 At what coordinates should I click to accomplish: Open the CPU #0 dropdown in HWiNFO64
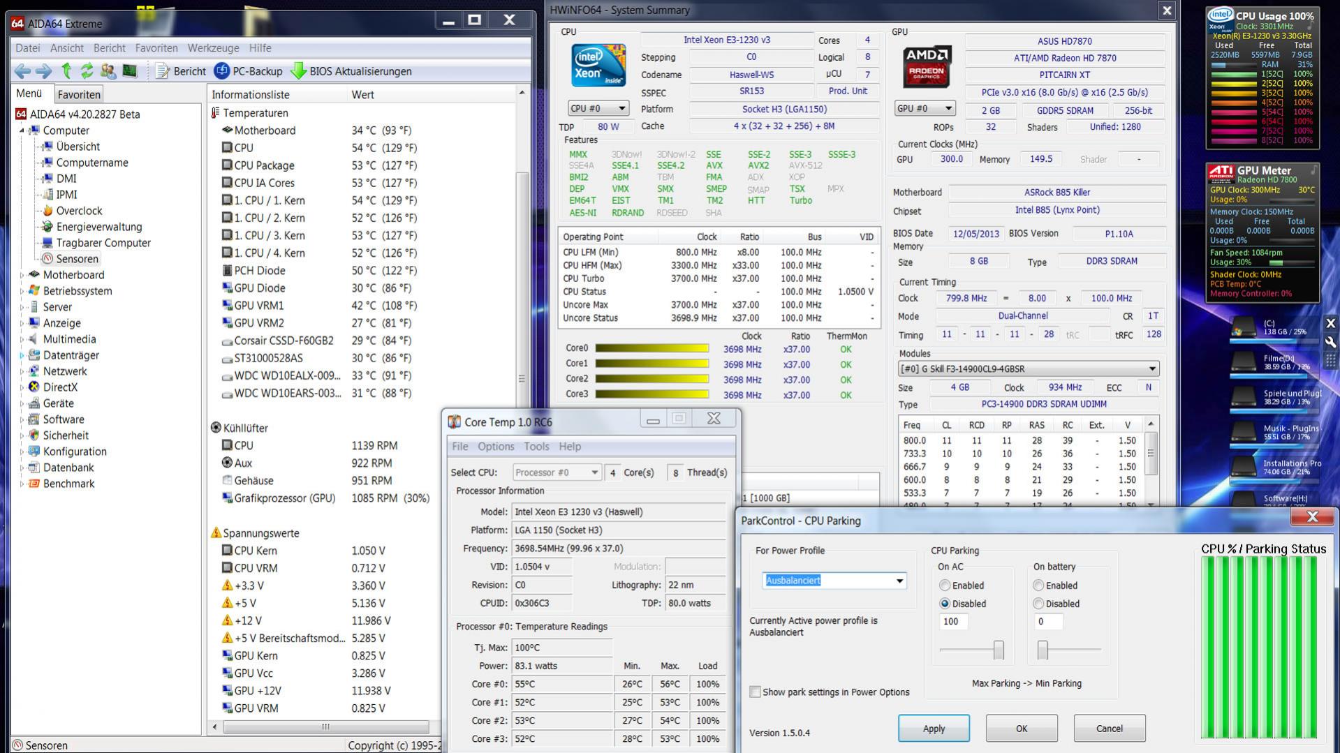coord(598,108)
